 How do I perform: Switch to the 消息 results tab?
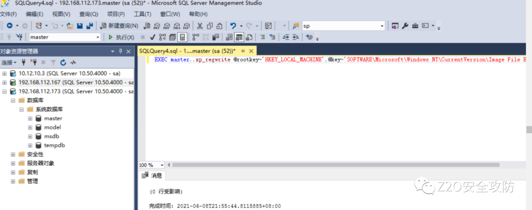click(x=152, y=176)
